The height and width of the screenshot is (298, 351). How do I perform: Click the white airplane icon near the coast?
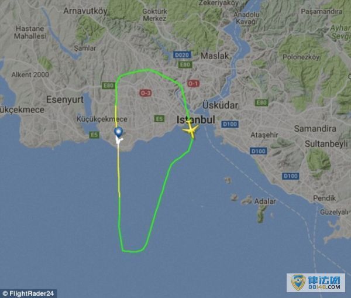[x=119, y=141]
